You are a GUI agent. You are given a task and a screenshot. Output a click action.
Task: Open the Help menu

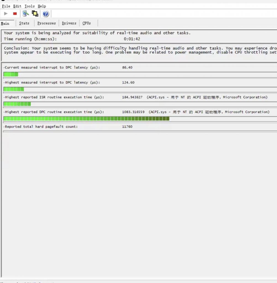click(x=42, y=6)
